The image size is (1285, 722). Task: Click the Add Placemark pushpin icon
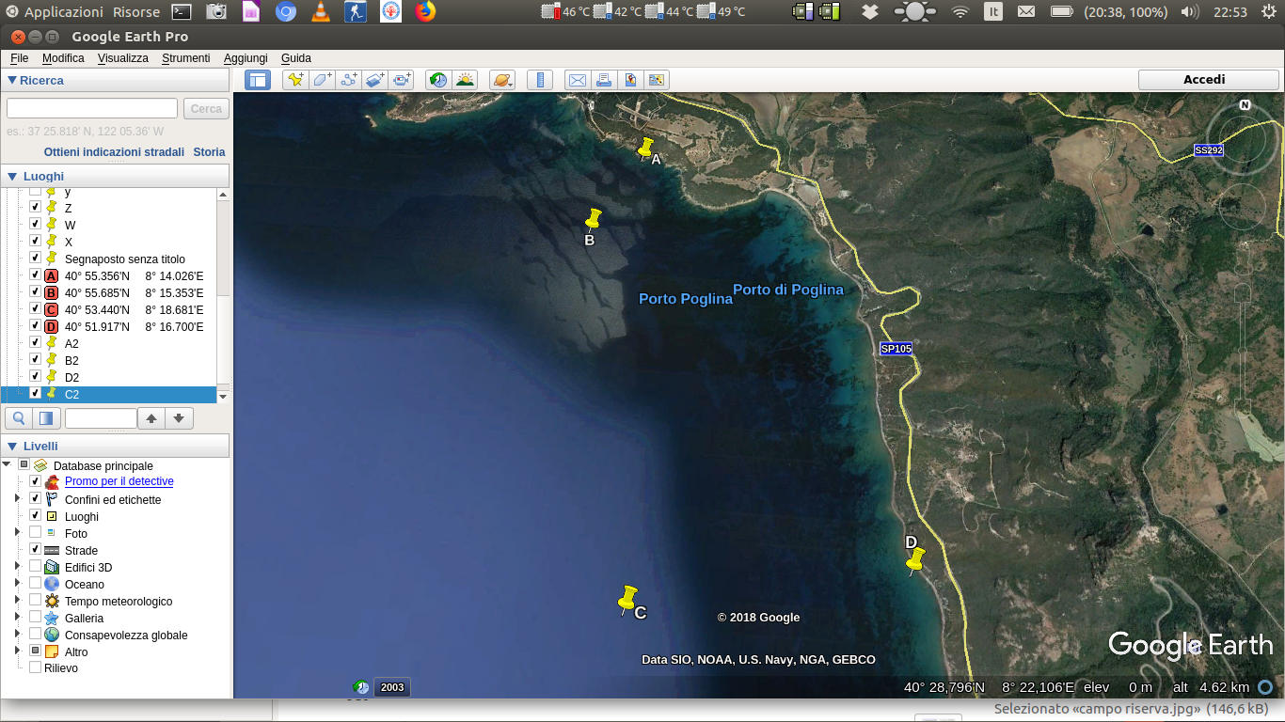tap(295, 80)
